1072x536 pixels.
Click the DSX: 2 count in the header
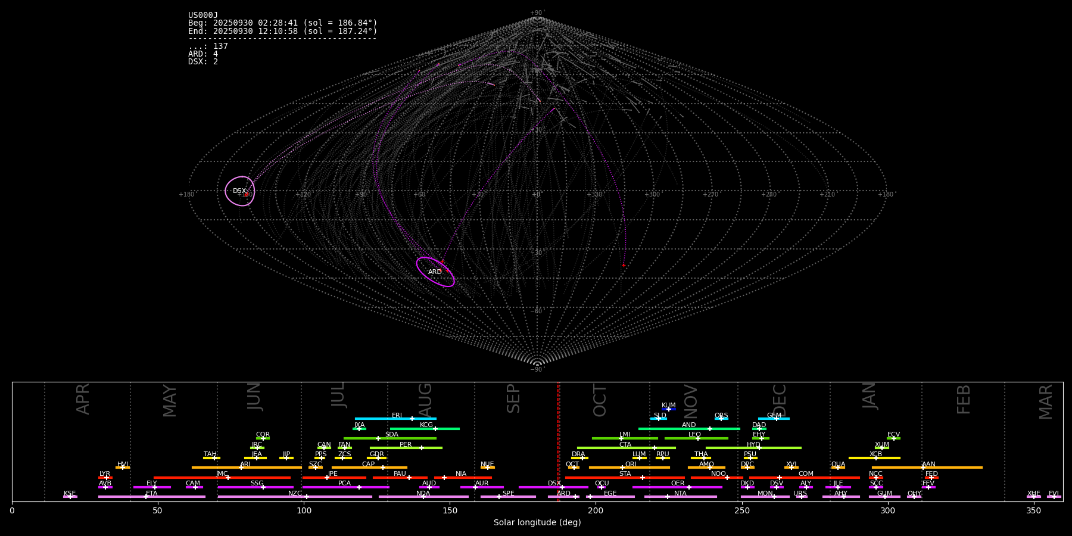[x=203, y=62]
